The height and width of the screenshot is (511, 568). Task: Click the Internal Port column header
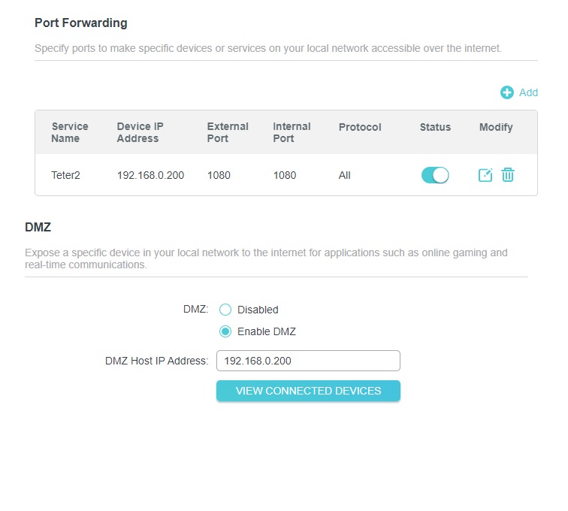[292, 132]
